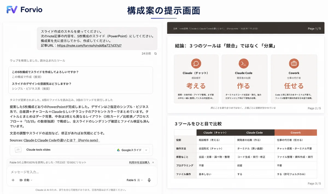Open the Sources ClaudeとClaude Codeの違いとは link
Screen dimensions: 328x194
(x=62, y=140)
